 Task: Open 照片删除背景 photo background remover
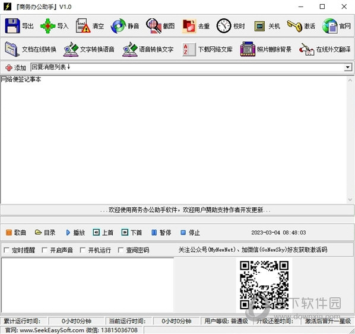pos(266,49)
